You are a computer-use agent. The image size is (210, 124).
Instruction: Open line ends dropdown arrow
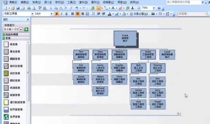click(171, 14)
